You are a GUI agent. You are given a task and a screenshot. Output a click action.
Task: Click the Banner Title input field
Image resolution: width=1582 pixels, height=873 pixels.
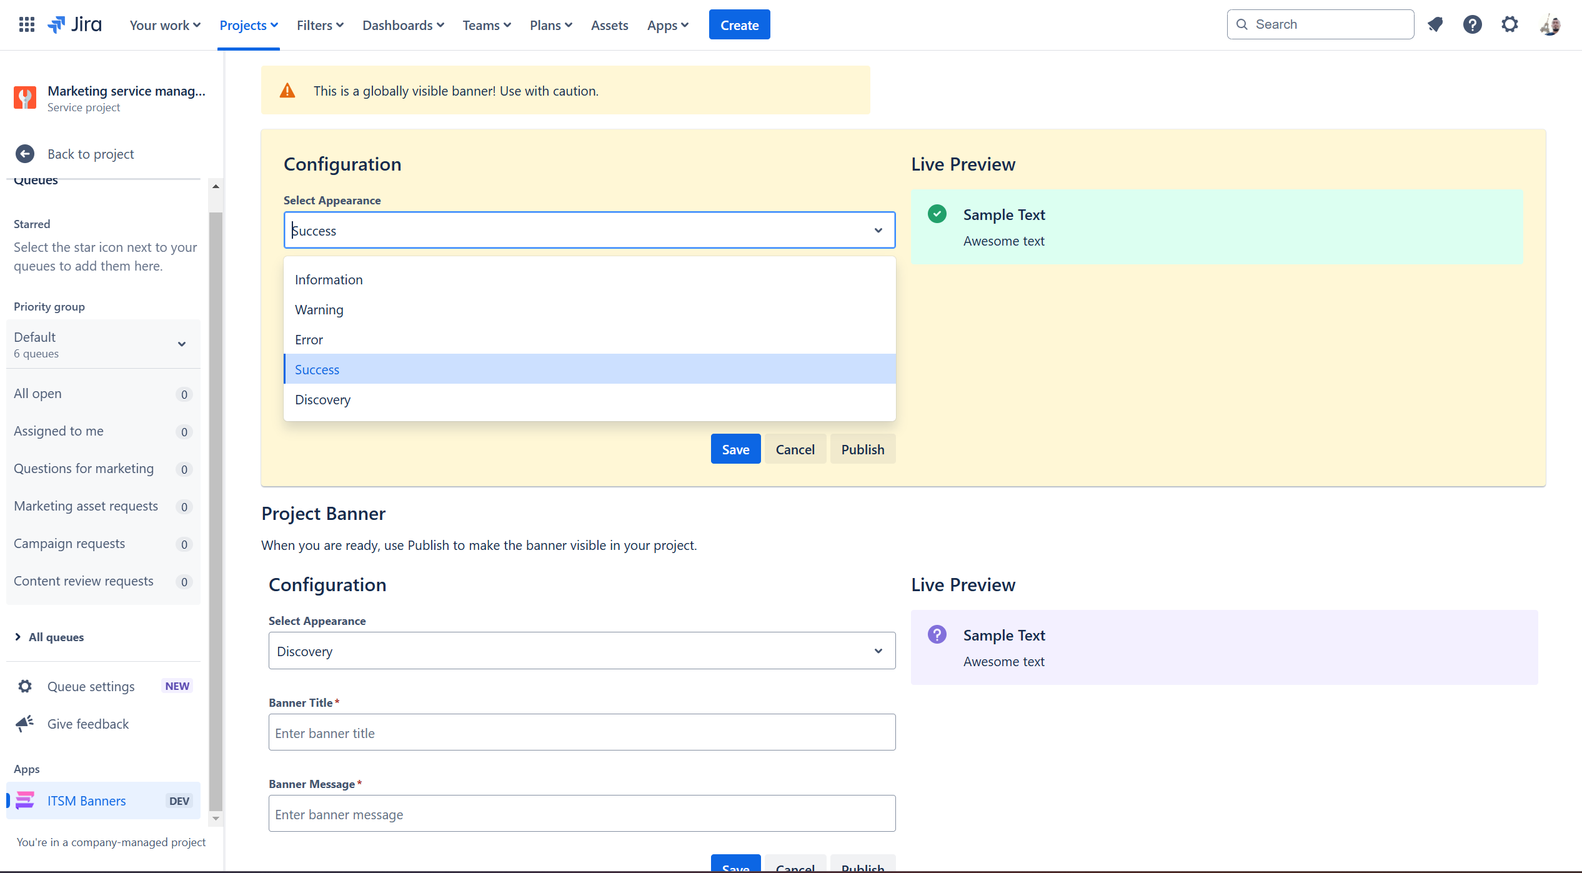point(582,732)
